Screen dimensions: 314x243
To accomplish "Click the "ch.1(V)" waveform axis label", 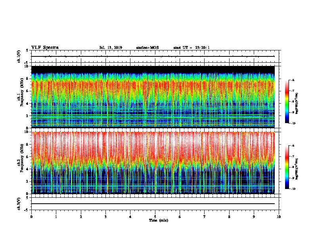I will point(19,56).
